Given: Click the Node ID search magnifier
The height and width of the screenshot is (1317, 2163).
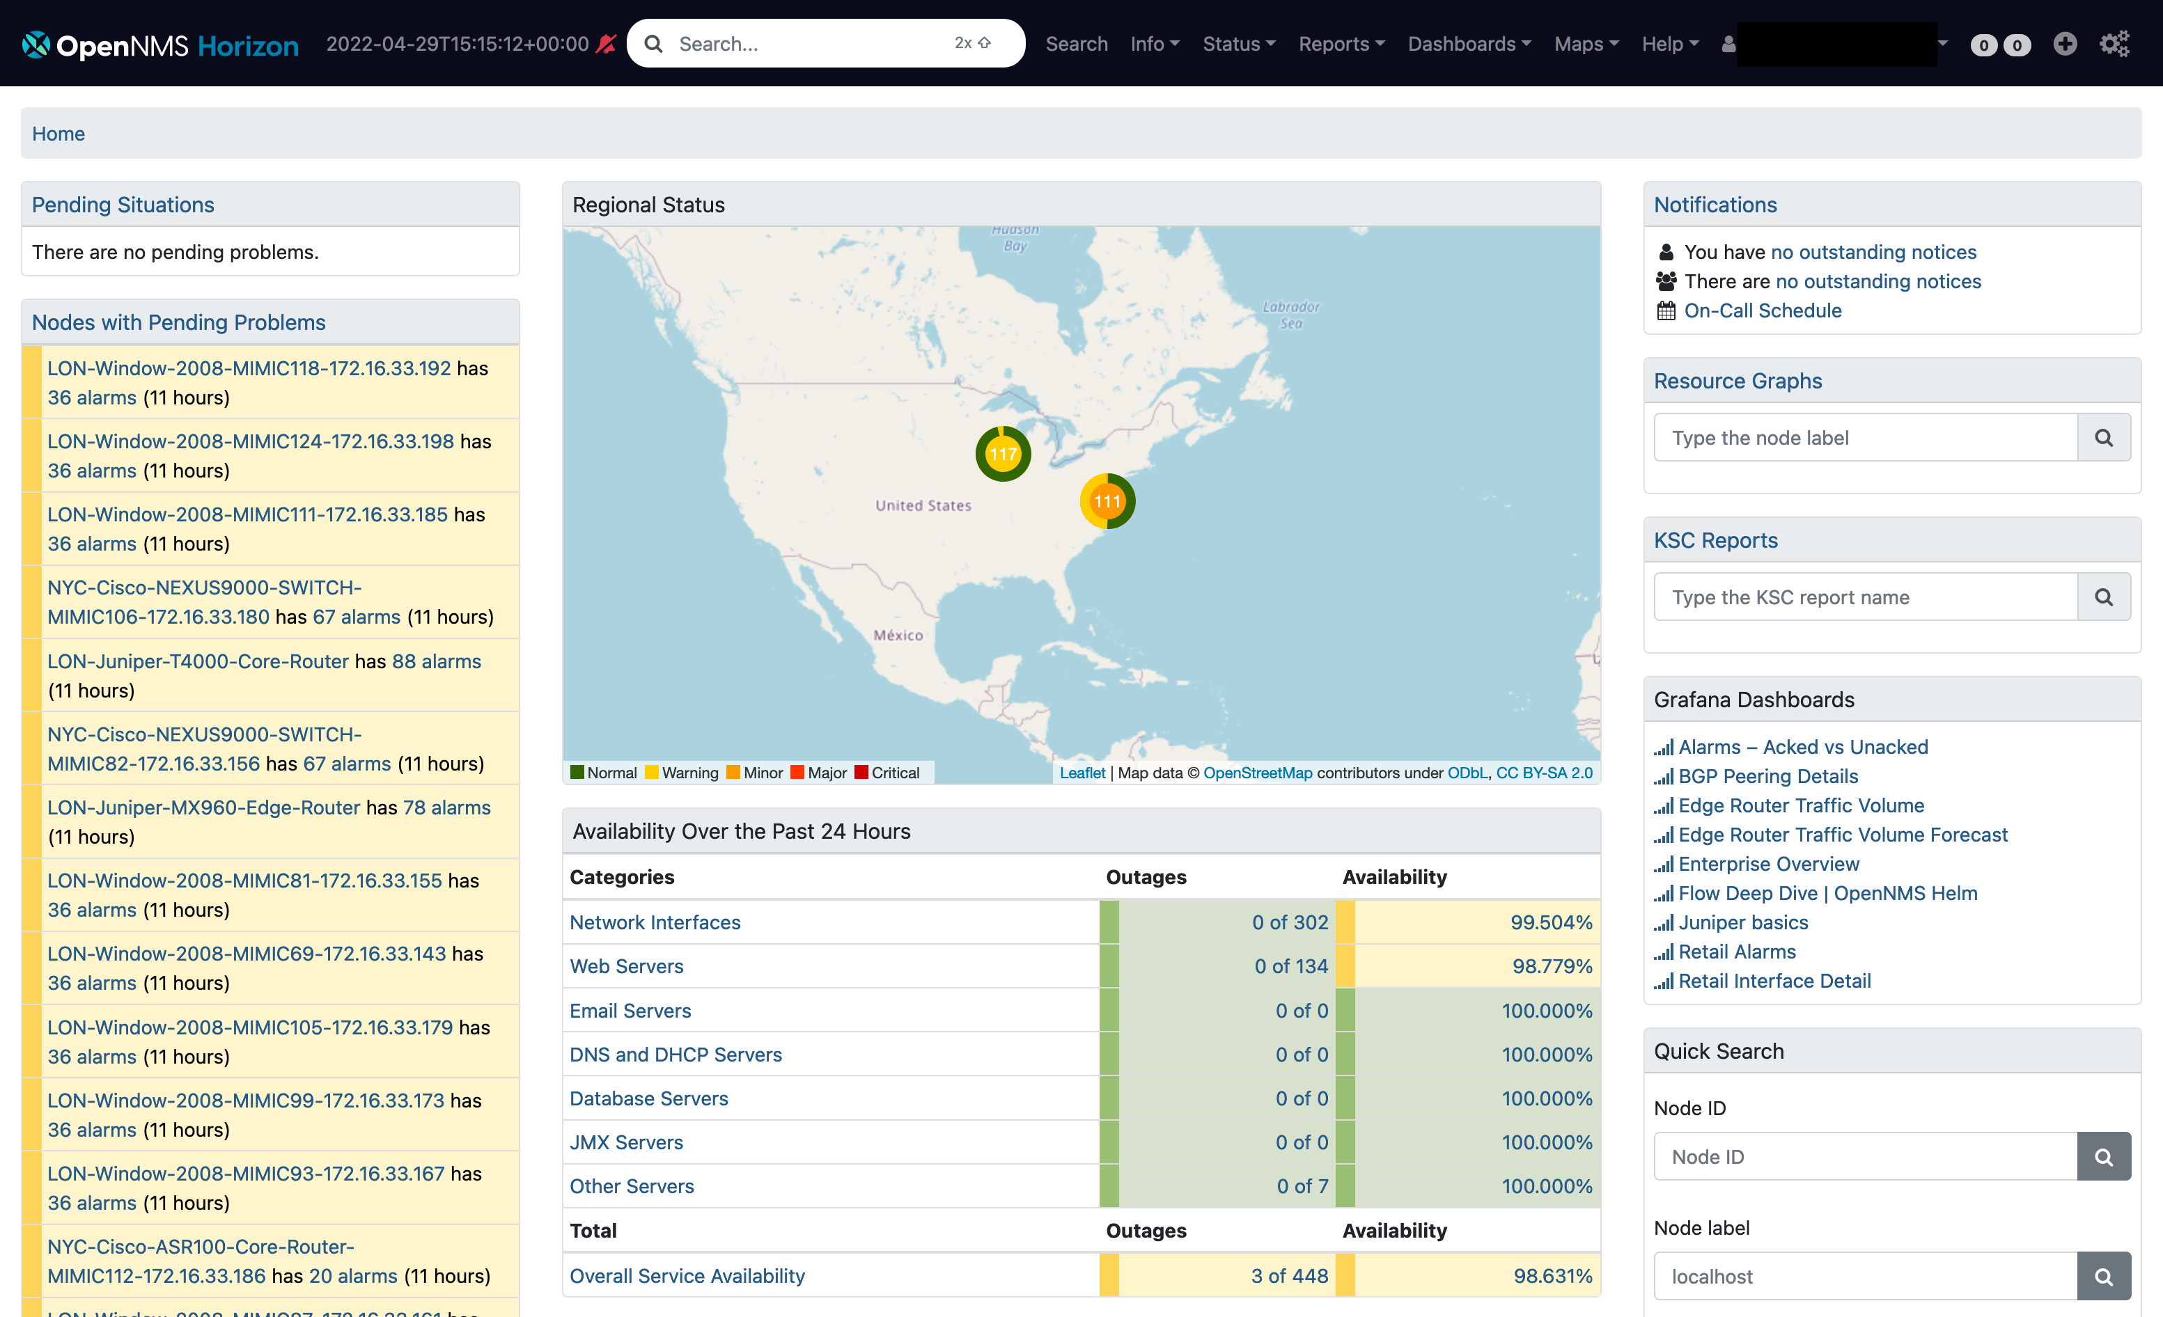Looking at the screenshot, I should 2105,1156.
